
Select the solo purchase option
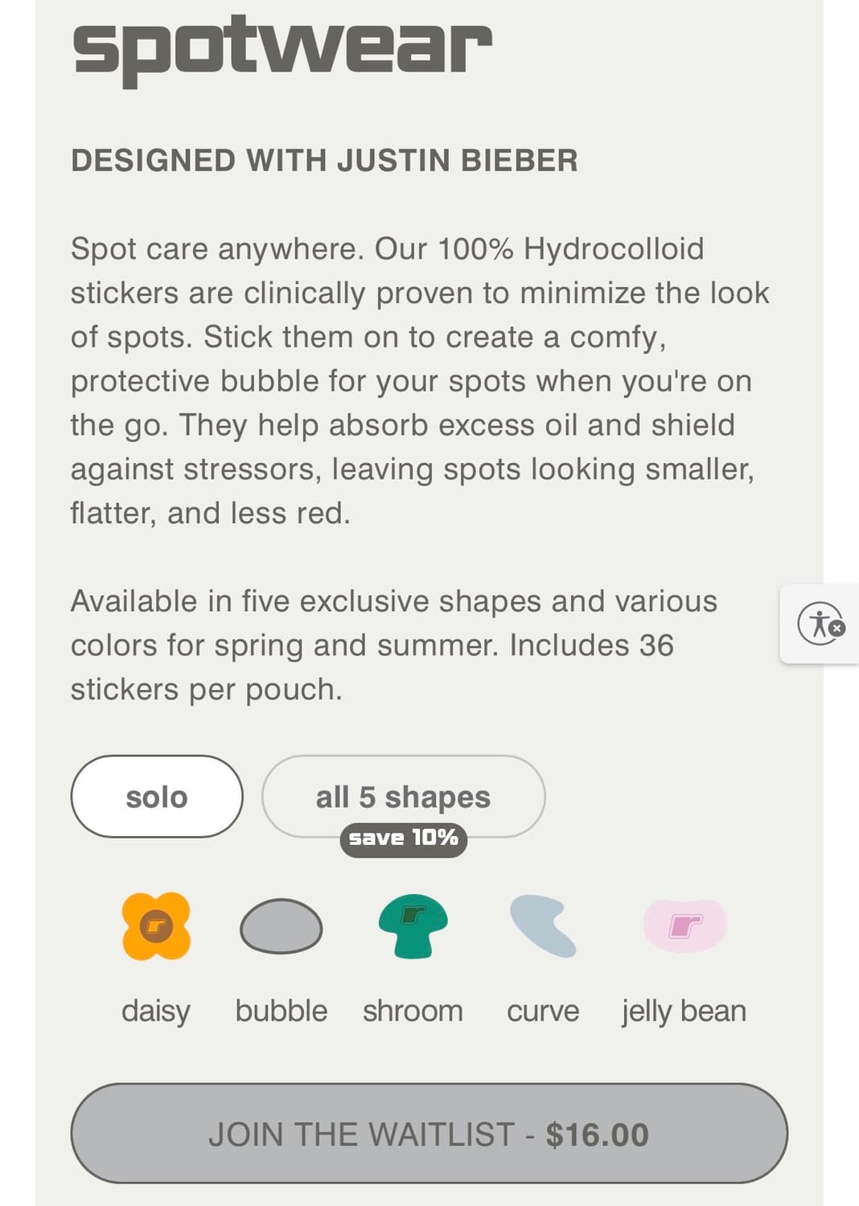tap(157, 797)
